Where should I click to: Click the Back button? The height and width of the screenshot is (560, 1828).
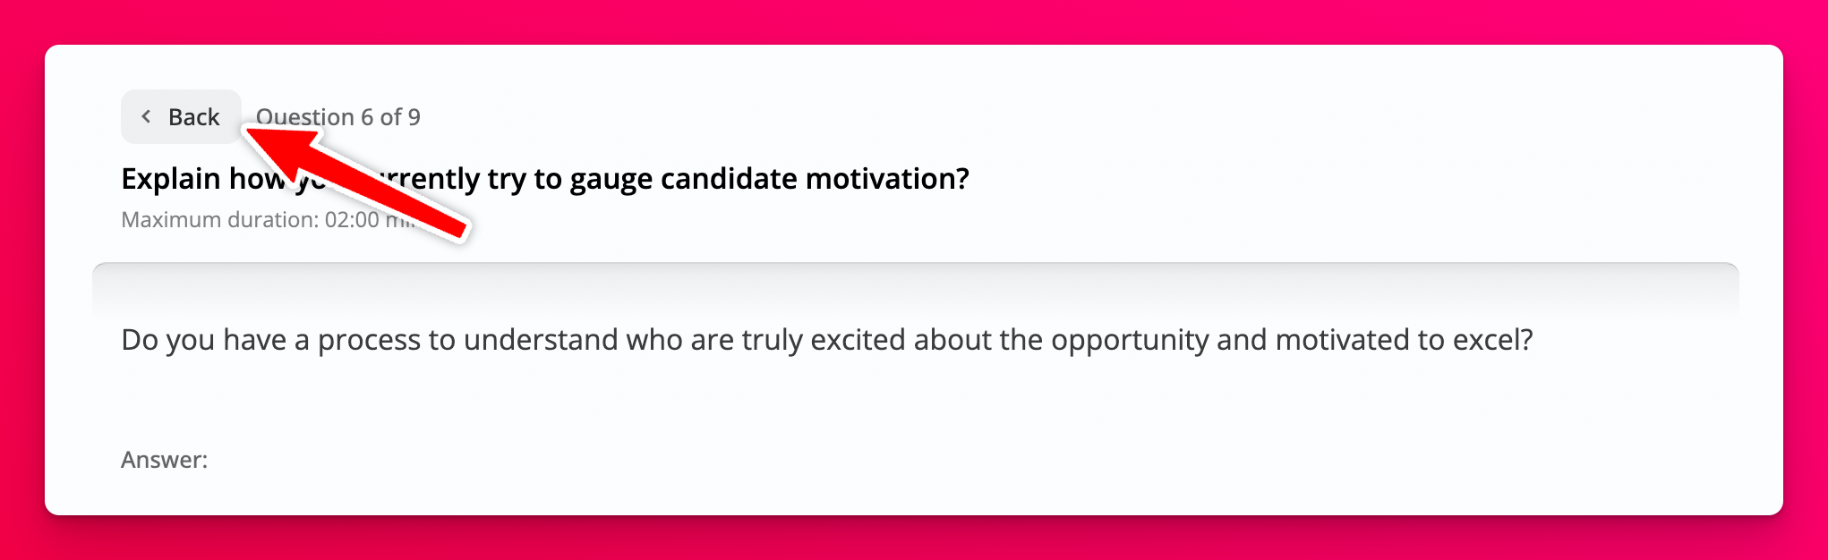(182, 117)
